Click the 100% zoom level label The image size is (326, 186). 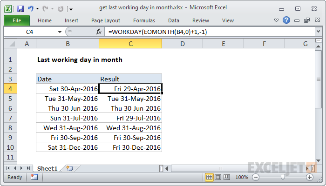(242, 177)
